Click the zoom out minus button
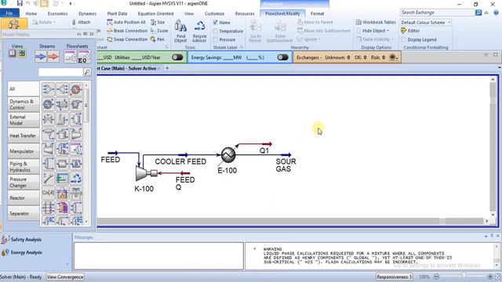Image resolution: width=502 pixels, height=282 pixels. [x=436, y=277]
